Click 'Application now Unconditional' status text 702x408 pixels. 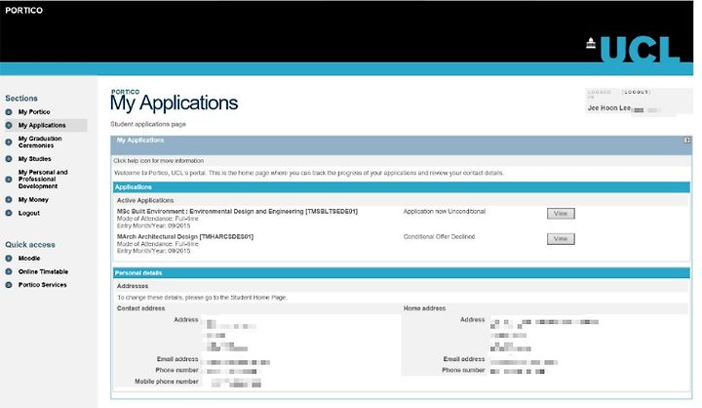point(445,212)
